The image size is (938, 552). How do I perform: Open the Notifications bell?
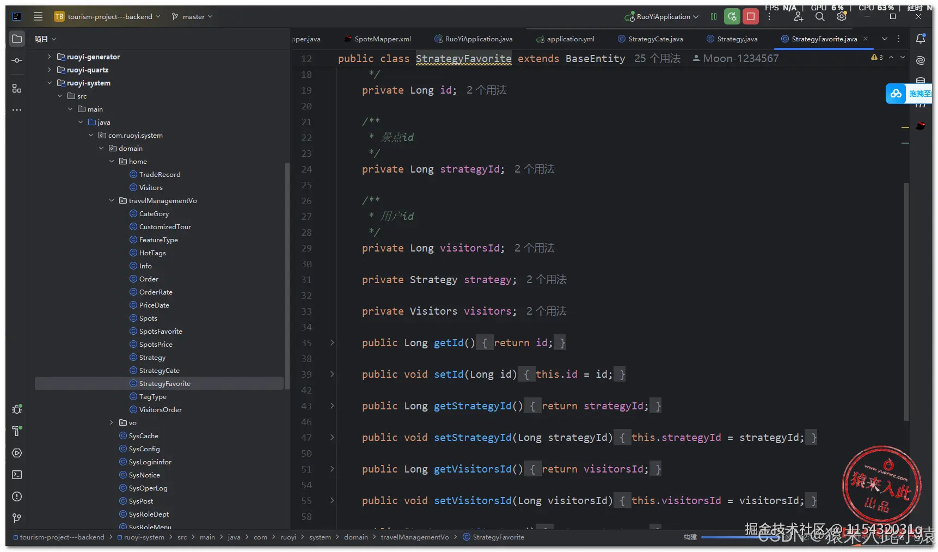[921, 39]
